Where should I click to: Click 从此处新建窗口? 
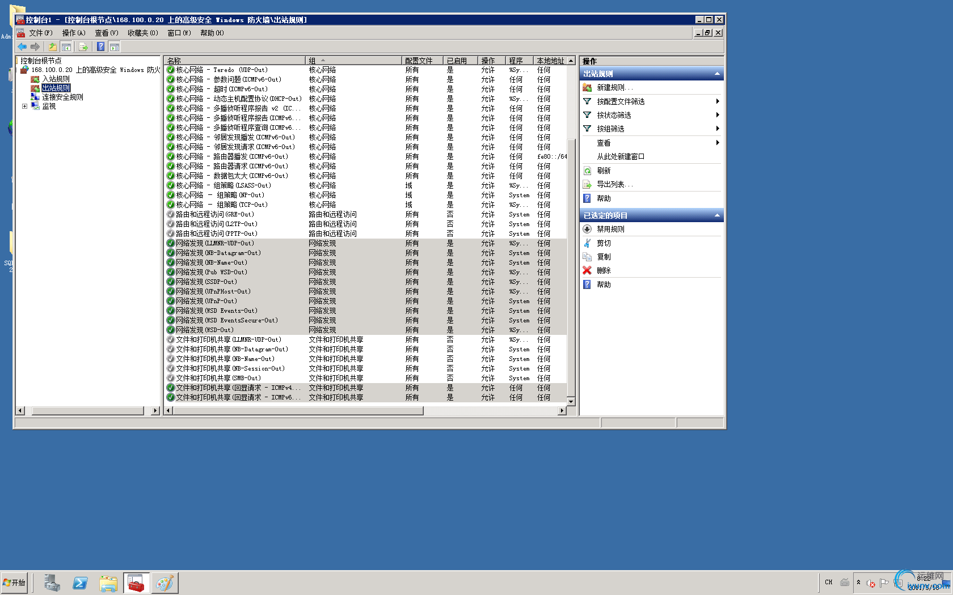[621, 156]
